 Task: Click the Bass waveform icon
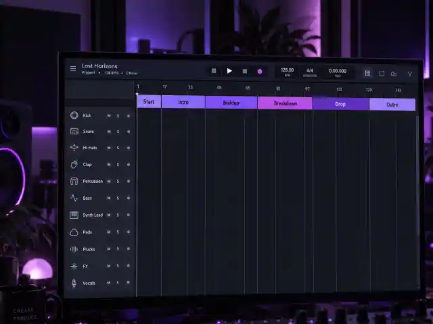click(74, 198)
